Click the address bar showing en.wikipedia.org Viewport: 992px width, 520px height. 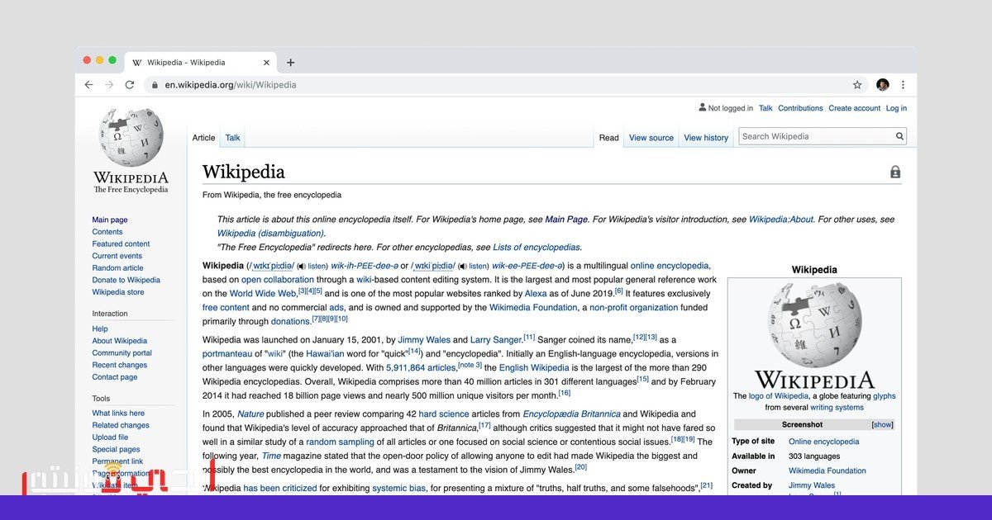click(506, 85)
